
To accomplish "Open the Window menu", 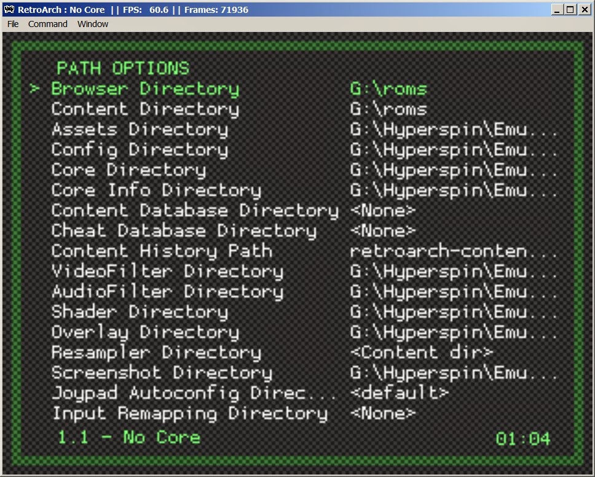I will (x=93, y=24).
